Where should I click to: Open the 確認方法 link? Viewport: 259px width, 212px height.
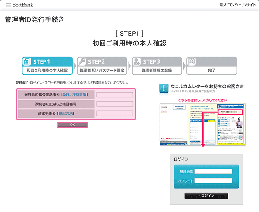pos(66,113)
